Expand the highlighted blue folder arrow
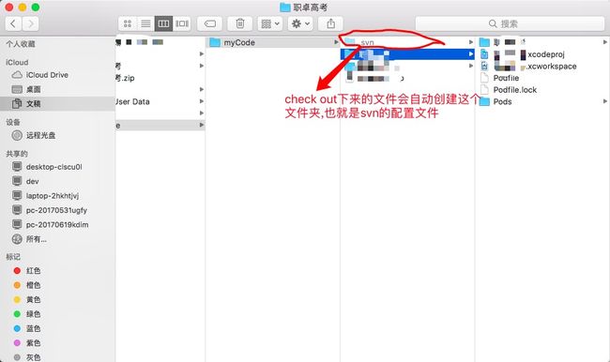Screen dimensions: 610x362 coord(471,54)
